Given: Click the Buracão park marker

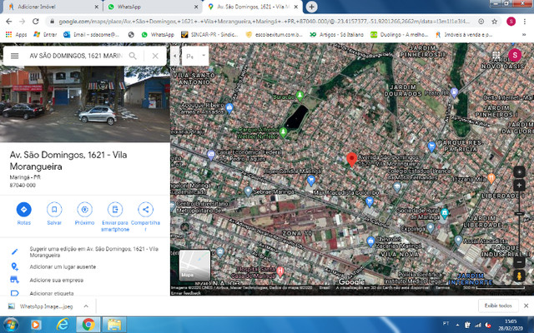Looking at the screenshot, I should click(x=300, y=96).
